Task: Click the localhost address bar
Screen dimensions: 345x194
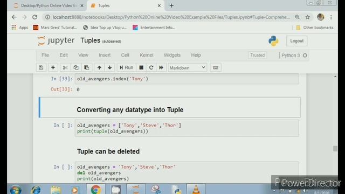Action: (x=171, y=17)
